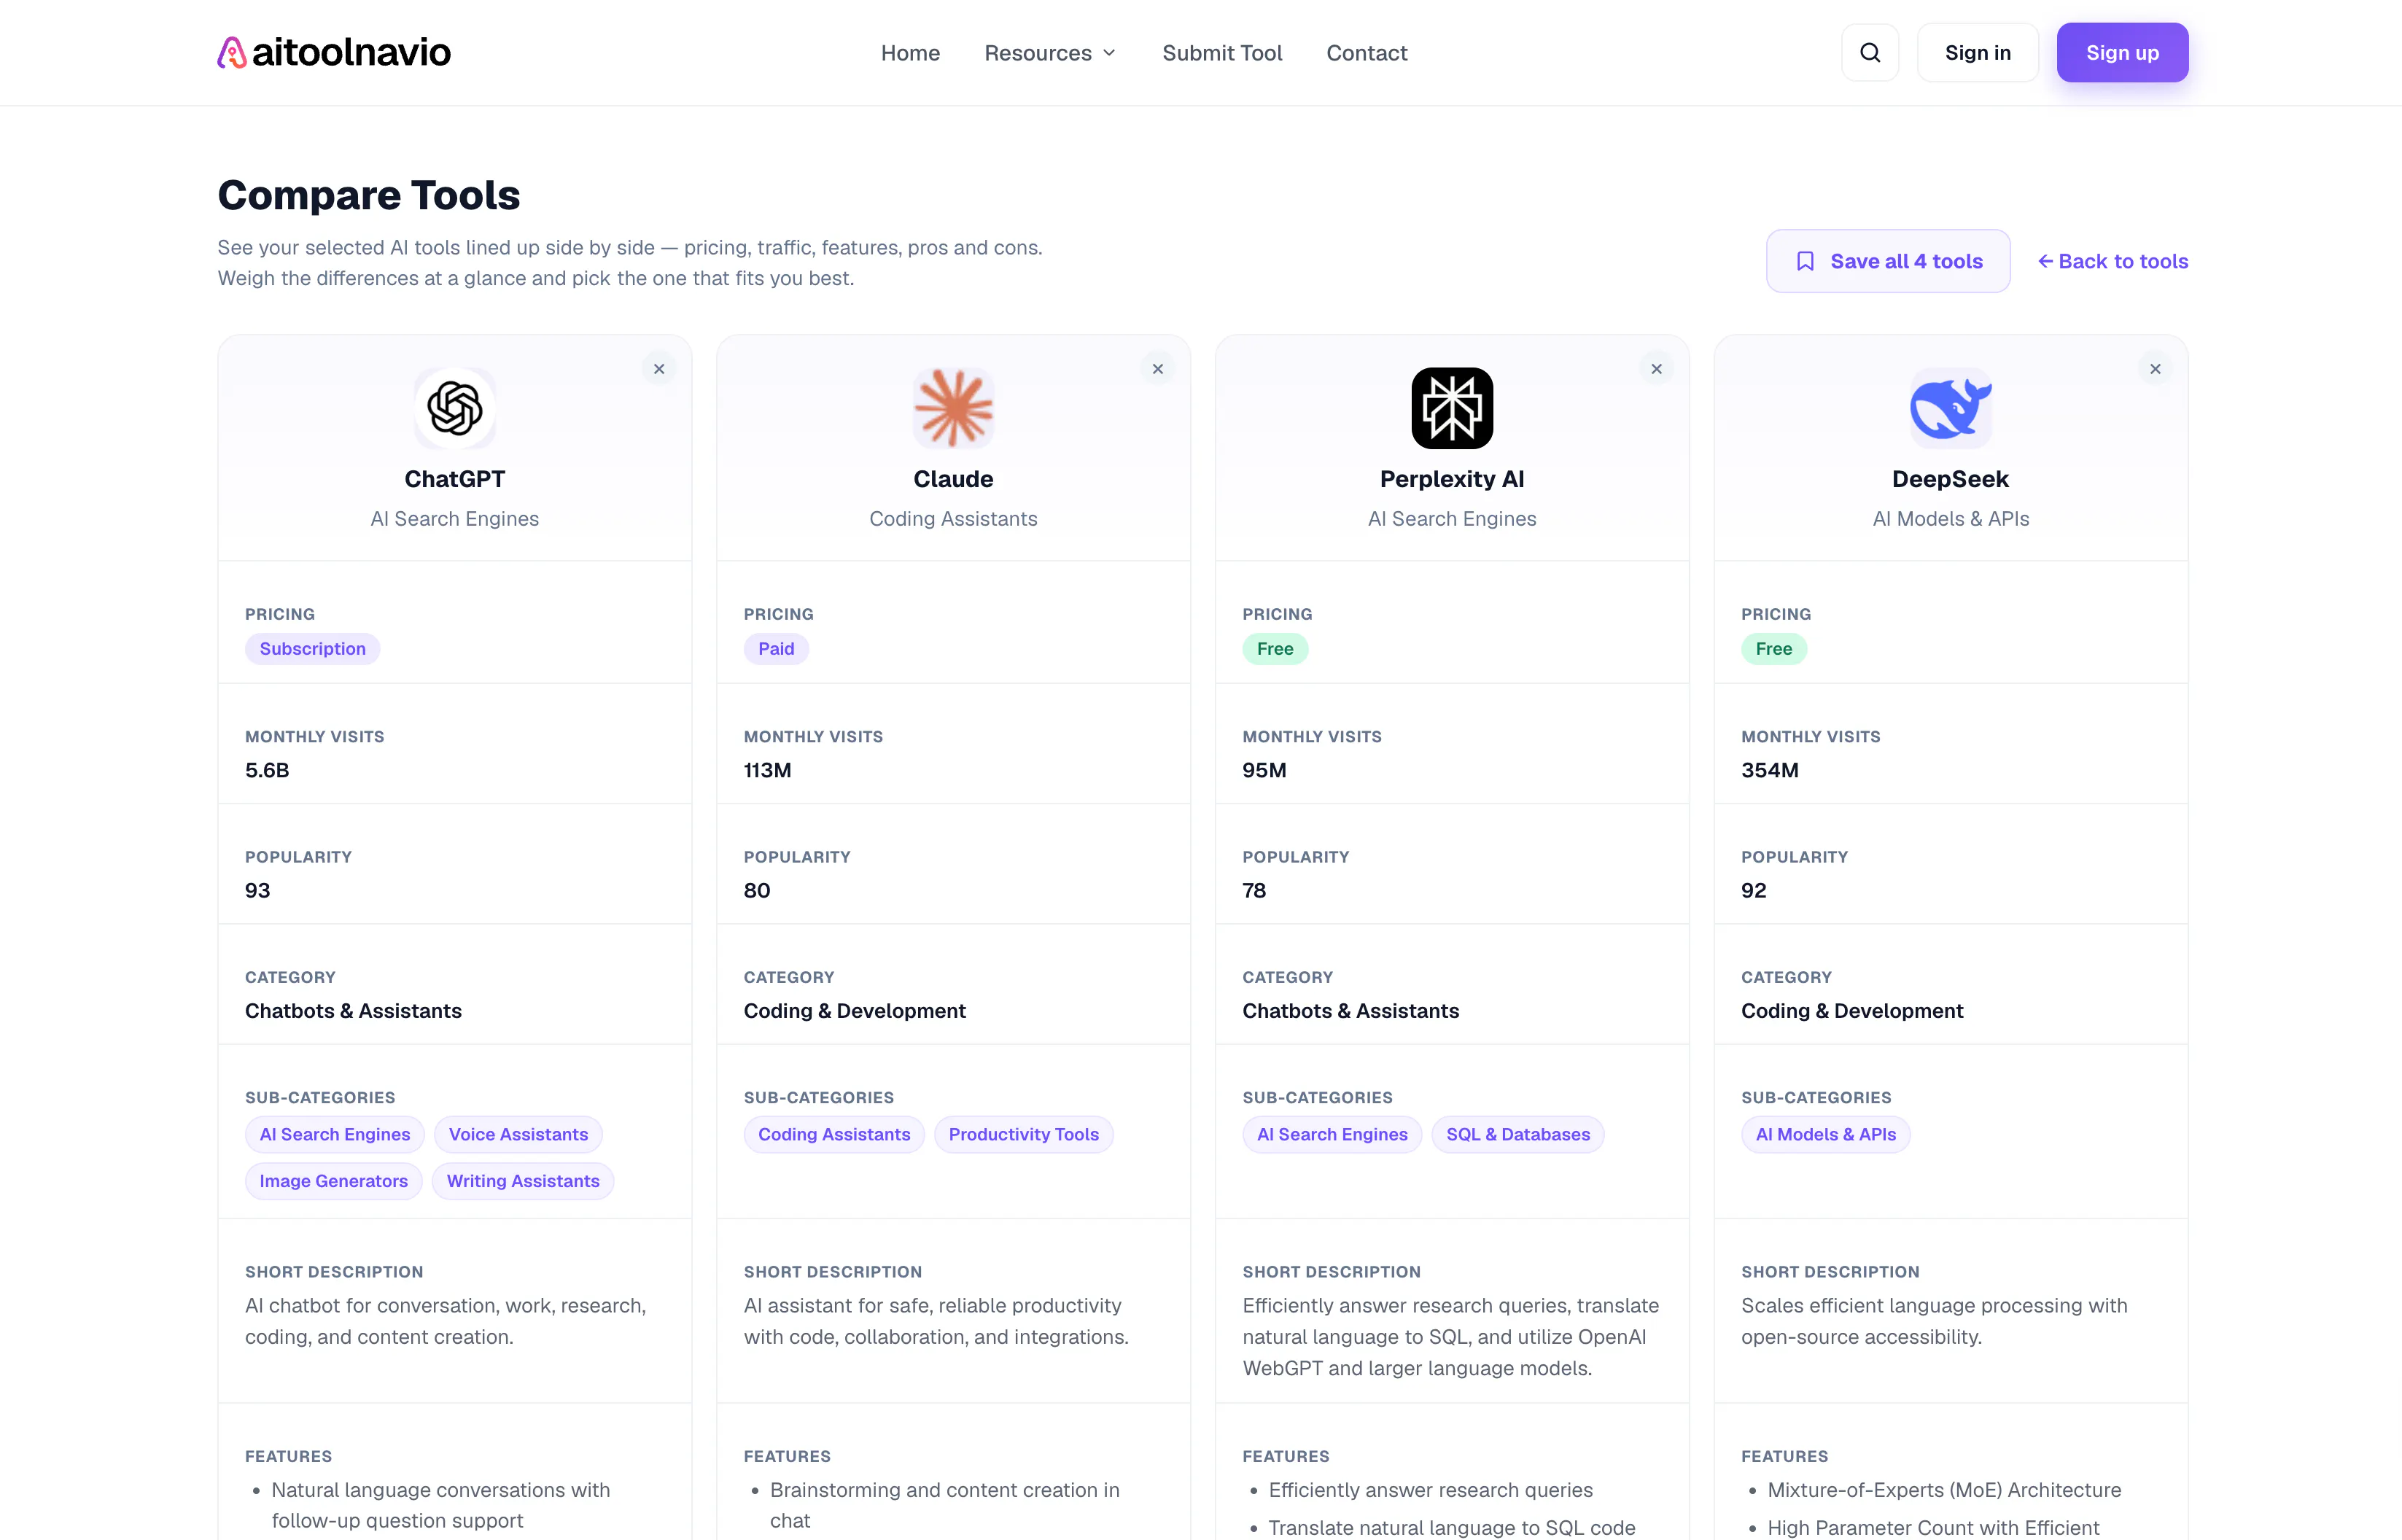This screenshot has height=1540, width=2402.
Task: Click the Perplexity AI tool name
Action: 1452,479
